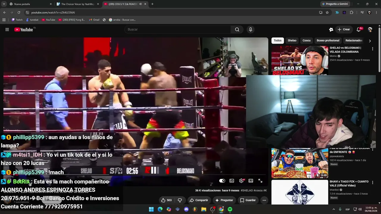
Task: Open the pipewakatela food video thumbnail
Action: coord(300,163)
